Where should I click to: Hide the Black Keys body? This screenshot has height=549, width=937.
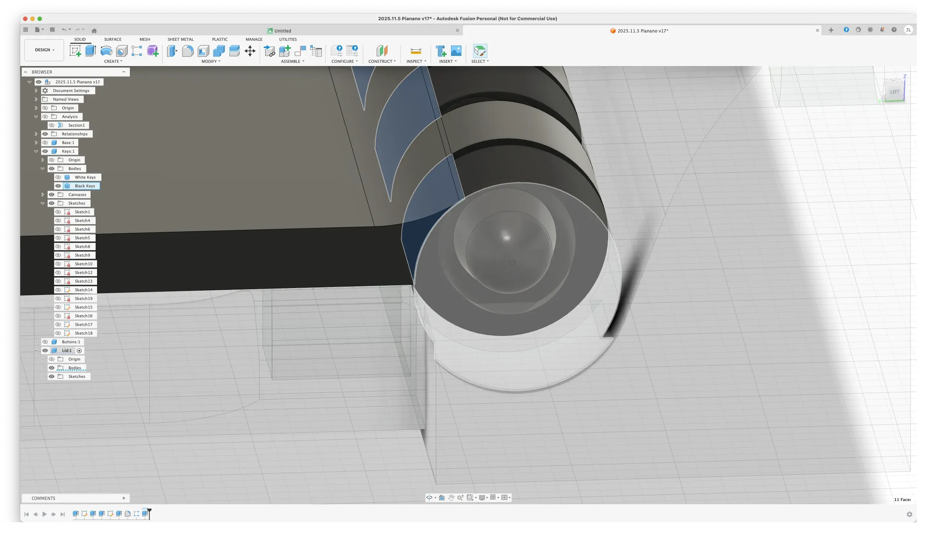(58, 186)
